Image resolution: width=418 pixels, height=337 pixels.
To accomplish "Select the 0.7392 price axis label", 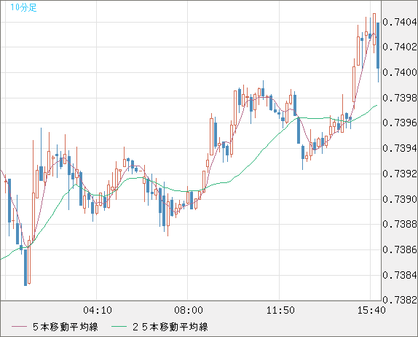I will 400,174.
